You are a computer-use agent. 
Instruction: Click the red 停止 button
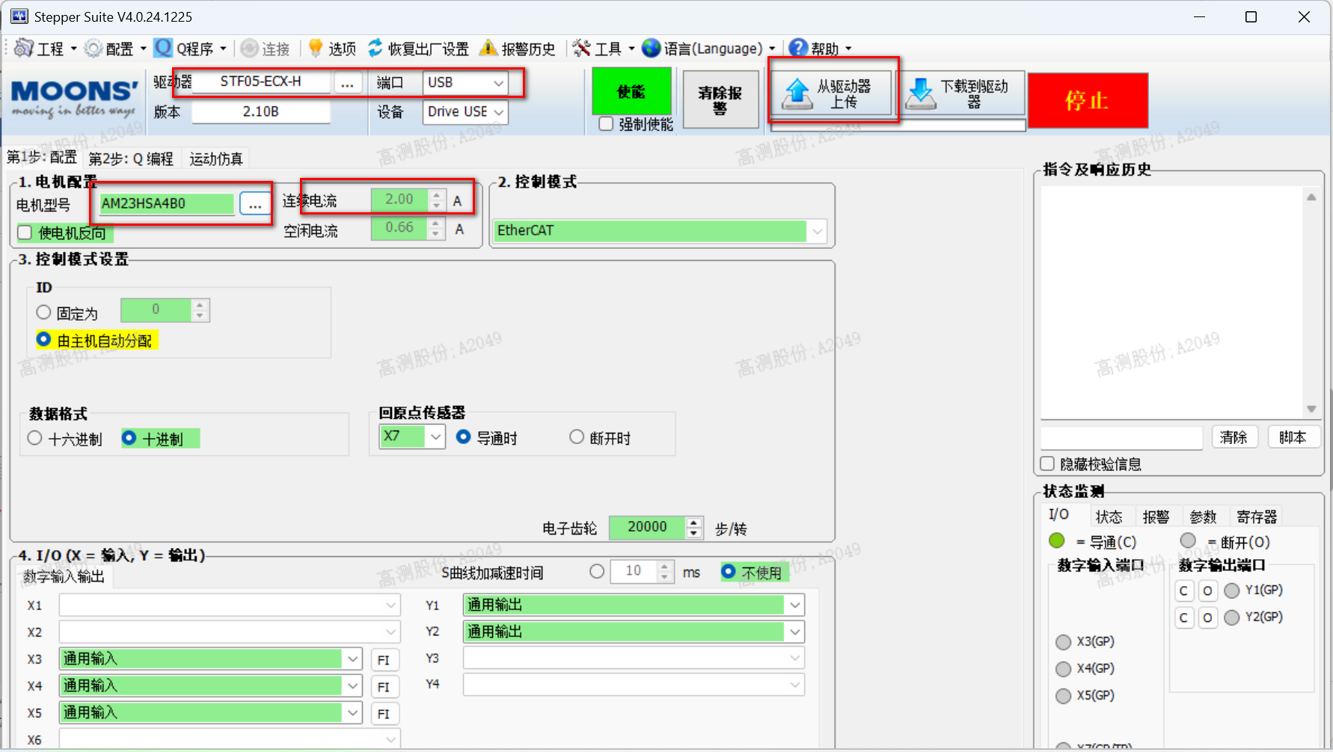point(1088,100)
